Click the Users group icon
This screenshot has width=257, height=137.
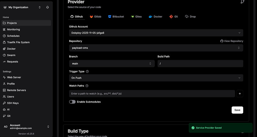click(4, 97)
